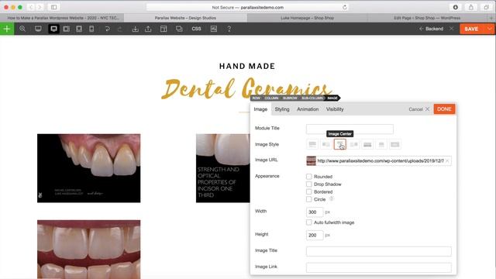Click the Module Title input field
Image resolution: width=496 pixels, height=279 pixels.
350,129
